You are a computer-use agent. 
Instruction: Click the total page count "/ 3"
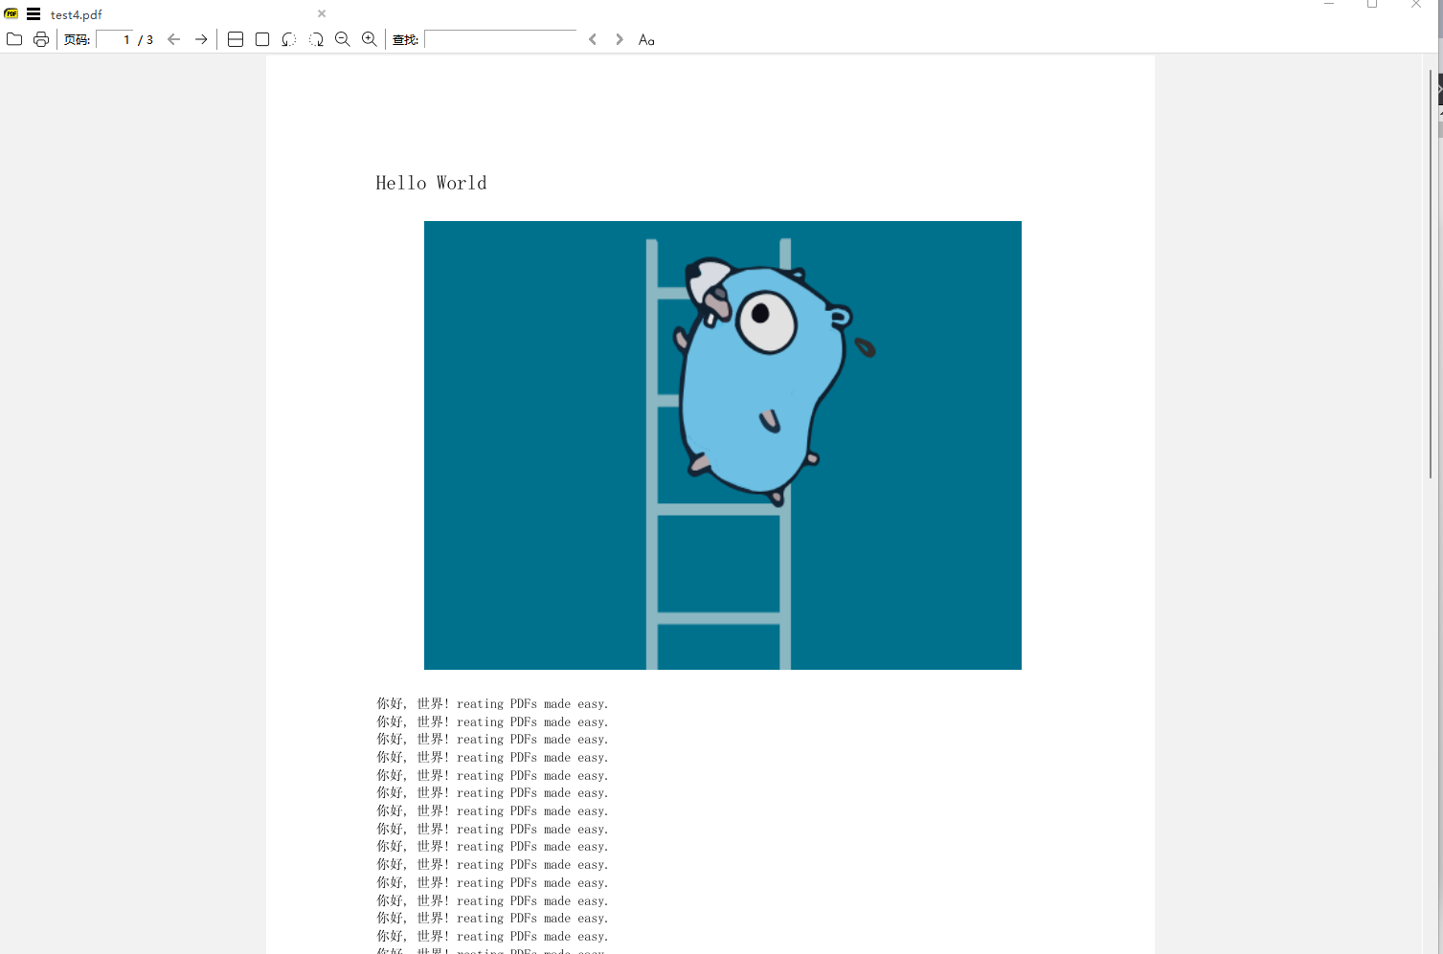[x=146, y=40]
